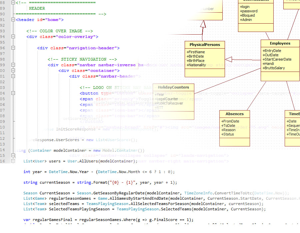Click the +BruttoSalary attribute in Employees
300x233 pixels.
tap(274, 68)
